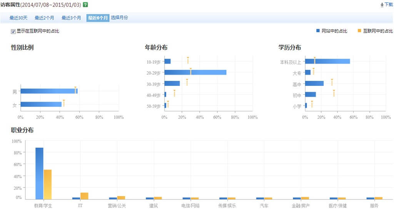The height and width of the screenshot is (212, 394).
Task: Click the 职业分布 heading
Action: [x=22, y=130]
